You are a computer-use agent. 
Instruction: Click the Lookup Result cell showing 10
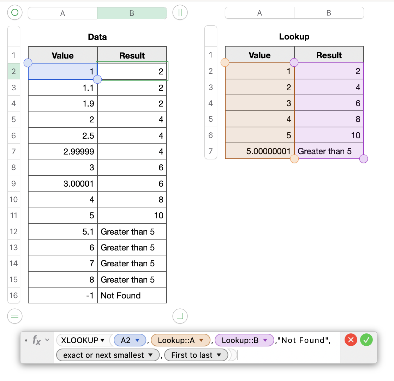[x=329, y=135]
